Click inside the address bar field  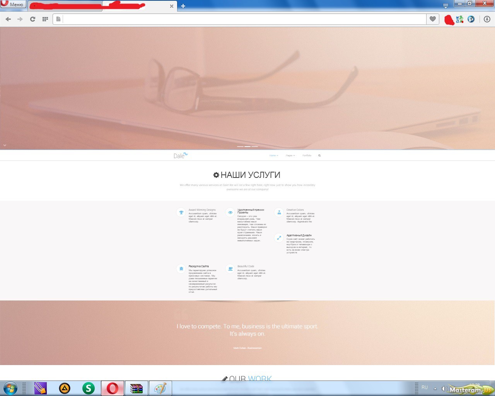244,19
